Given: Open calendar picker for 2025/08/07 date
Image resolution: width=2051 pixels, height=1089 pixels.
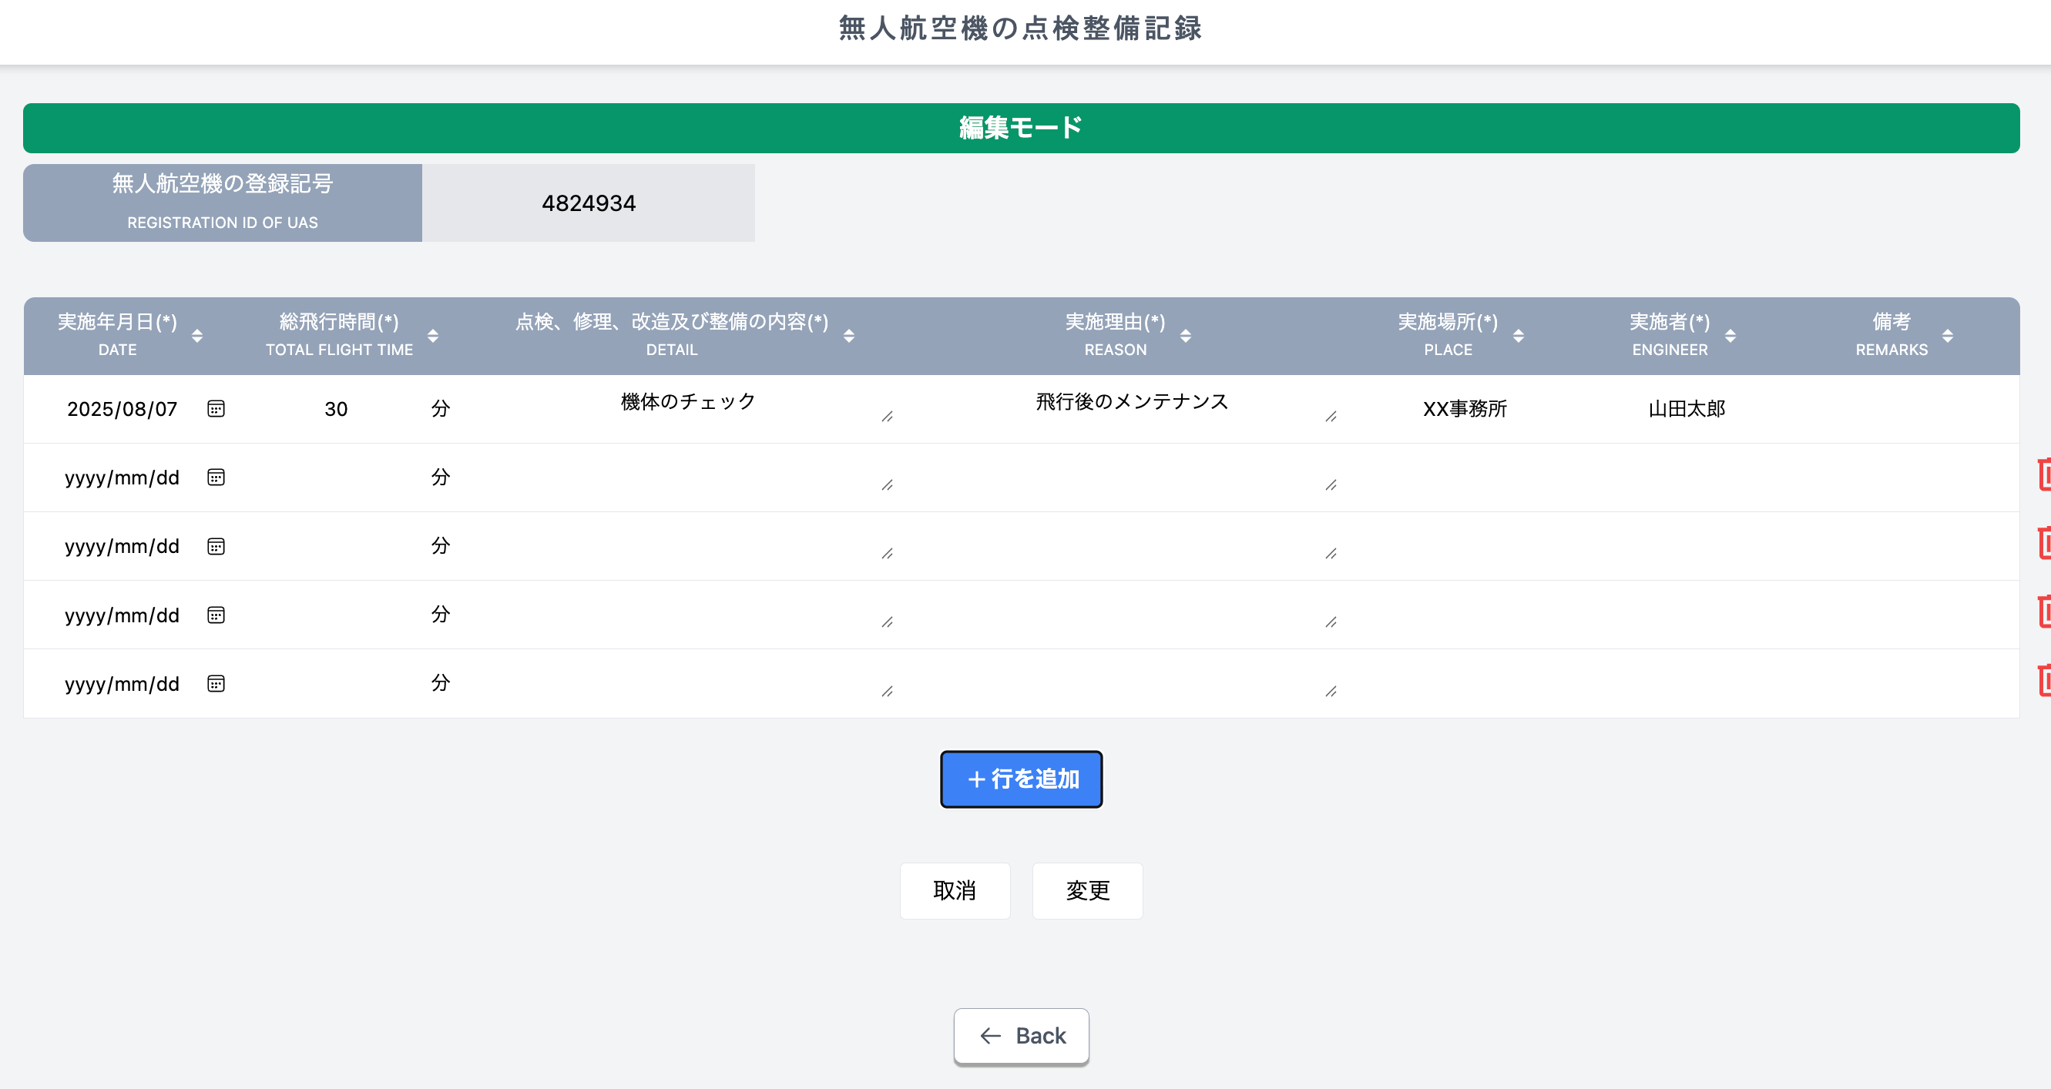Looking at the screenshot, I should click(x=216, y=408).
